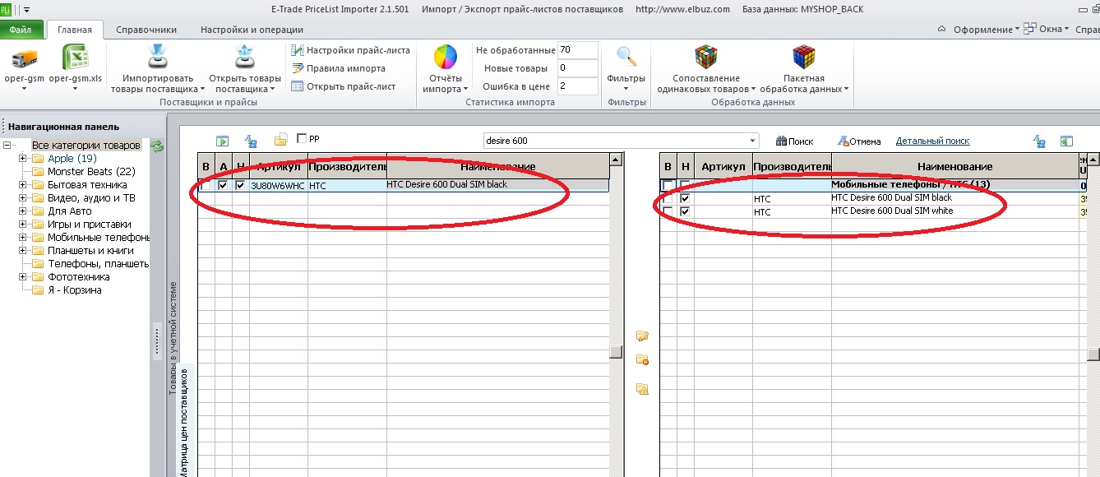Sort left table by Производитель column

[347, 166]
